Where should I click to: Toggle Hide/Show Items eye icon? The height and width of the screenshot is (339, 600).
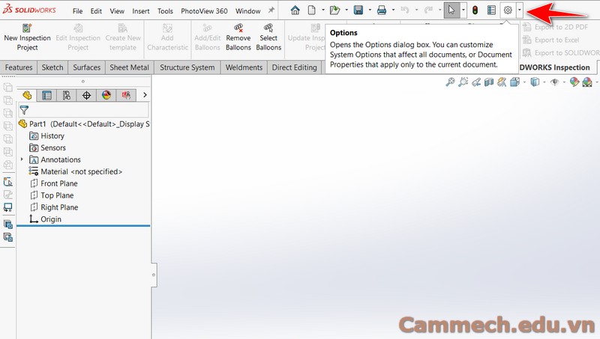click(555, 82)
